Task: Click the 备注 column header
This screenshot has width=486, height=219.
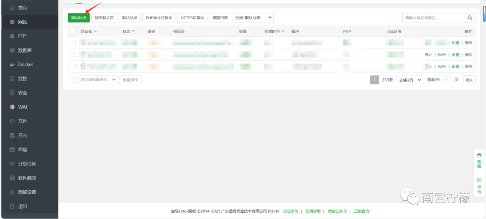Action: click(295, 31)
